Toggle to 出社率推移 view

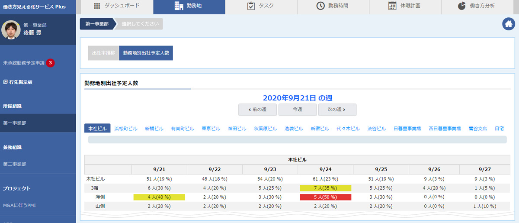[x=103, y=53]
